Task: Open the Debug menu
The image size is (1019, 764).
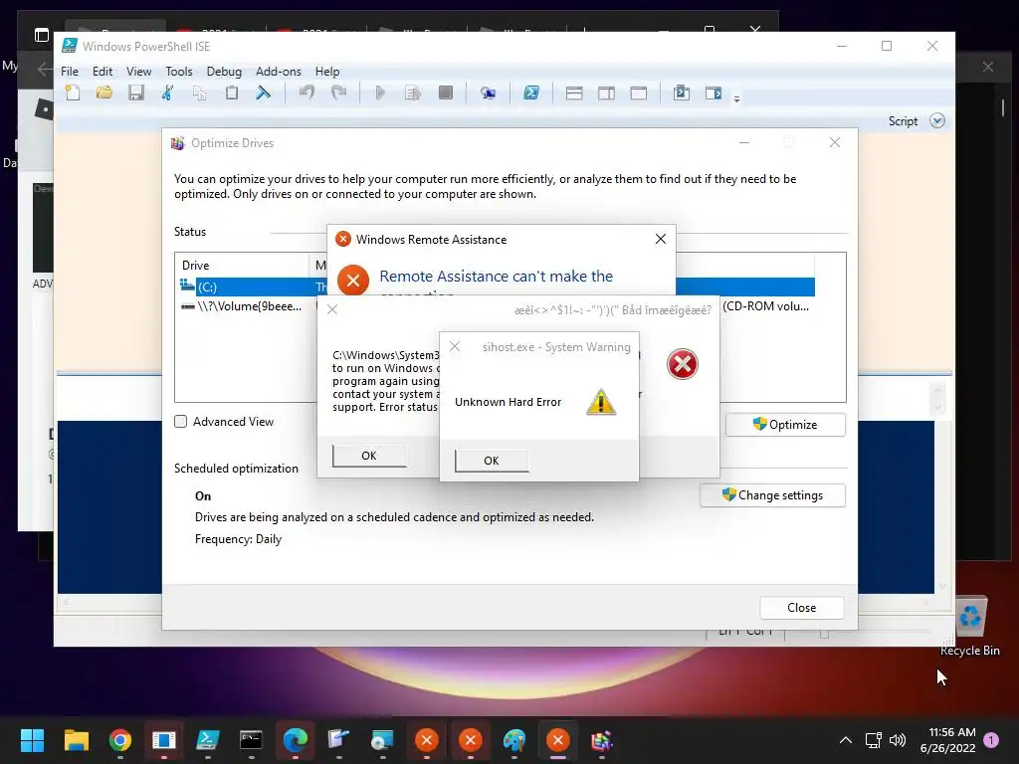Action: pyautogui.click(x=224, y=72)
